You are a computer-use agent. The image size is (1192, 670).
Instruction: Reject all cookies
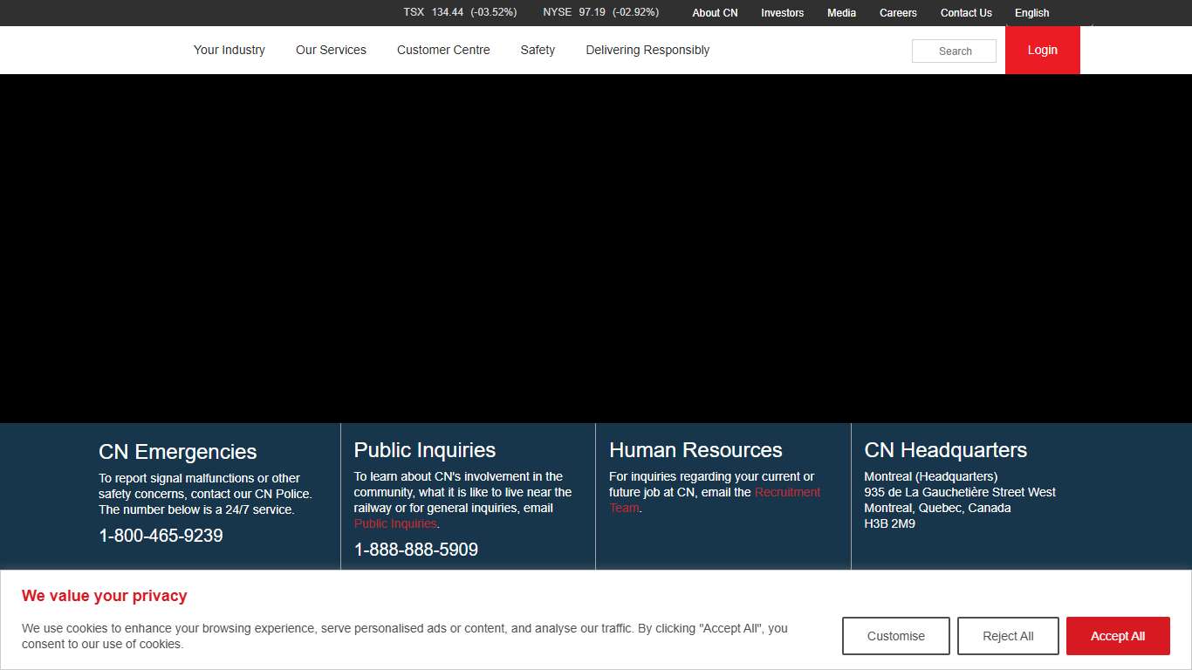(1008, 636)
